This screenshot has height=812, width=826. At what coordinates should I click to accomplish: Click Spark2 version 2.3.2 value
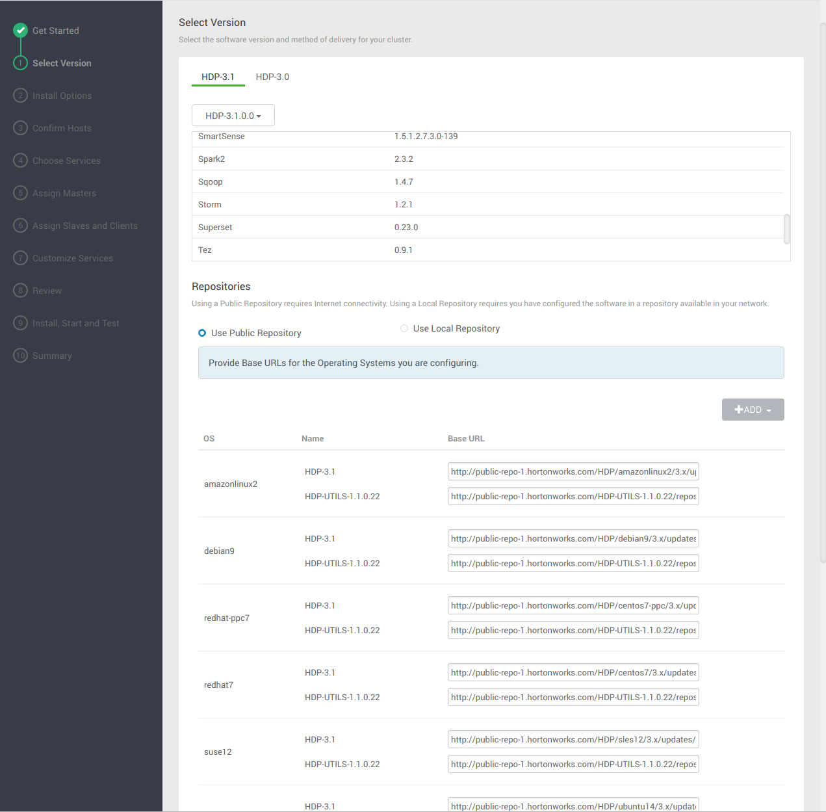point(404,159)
